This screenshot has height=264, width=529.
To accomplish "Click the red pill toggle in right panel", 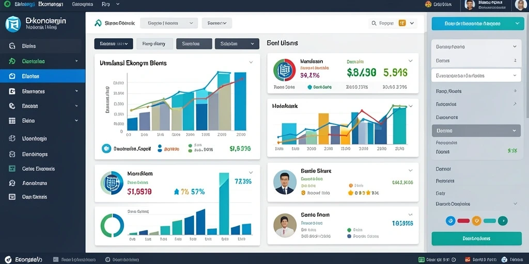I will click(x=463, y=221).
